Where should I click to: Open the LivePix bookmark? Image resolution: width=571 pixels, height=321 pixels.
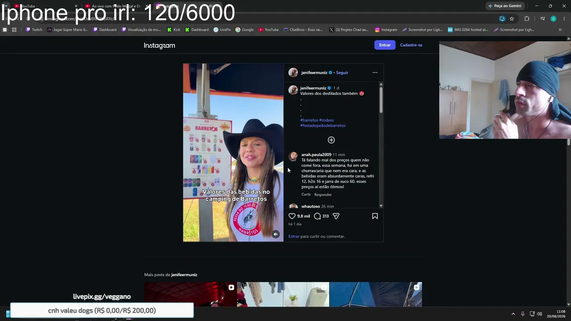point(222,30)
